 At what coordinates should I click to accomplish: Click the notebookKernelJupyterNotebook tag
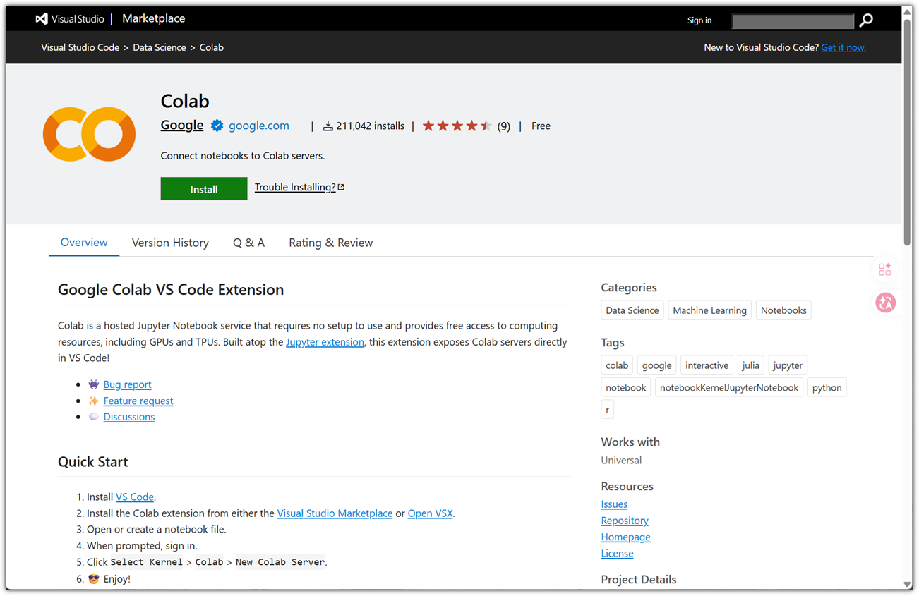pyautogui.click(x=729, y=387)
